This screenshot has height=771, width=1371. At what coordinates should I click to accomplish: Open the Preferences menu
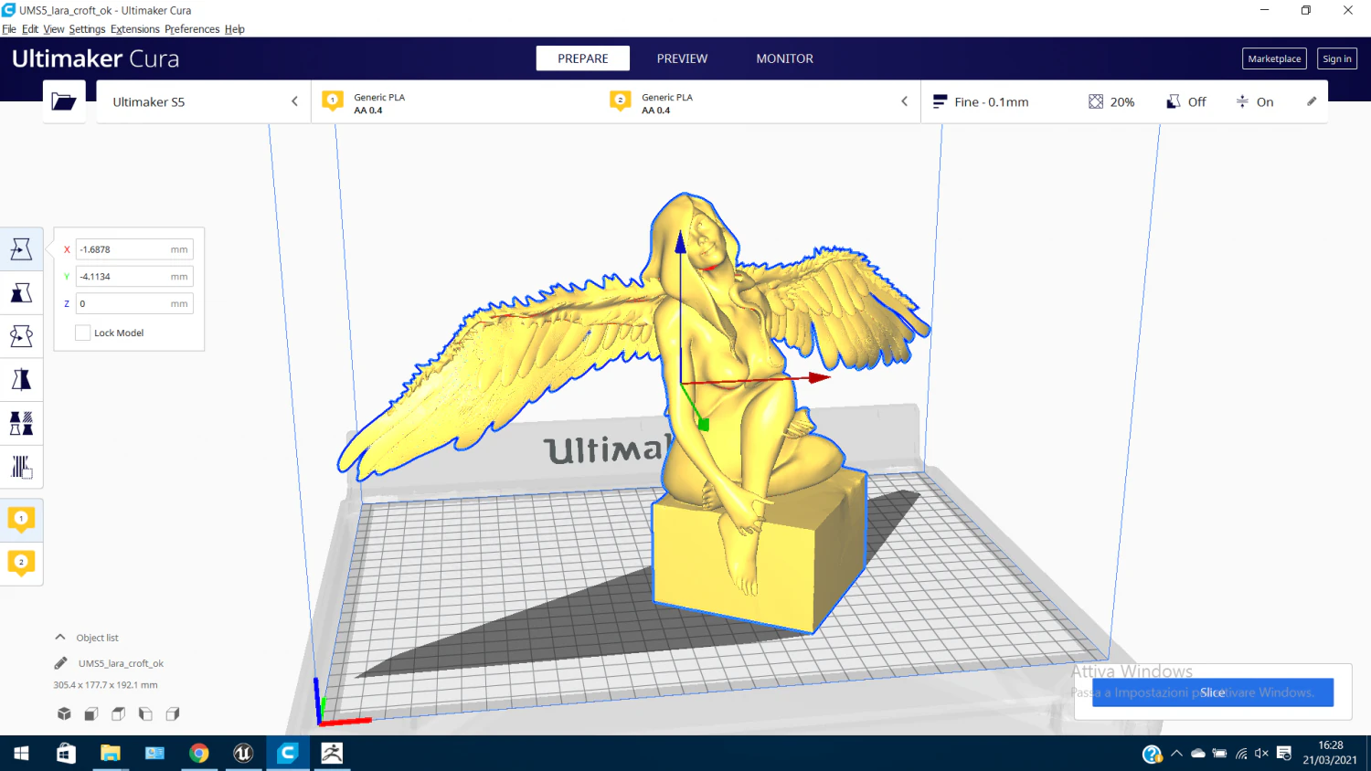click(x=192, y=29)
